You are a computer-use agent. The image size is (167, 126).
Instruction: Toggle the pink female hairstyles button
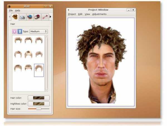coord(14,31)
